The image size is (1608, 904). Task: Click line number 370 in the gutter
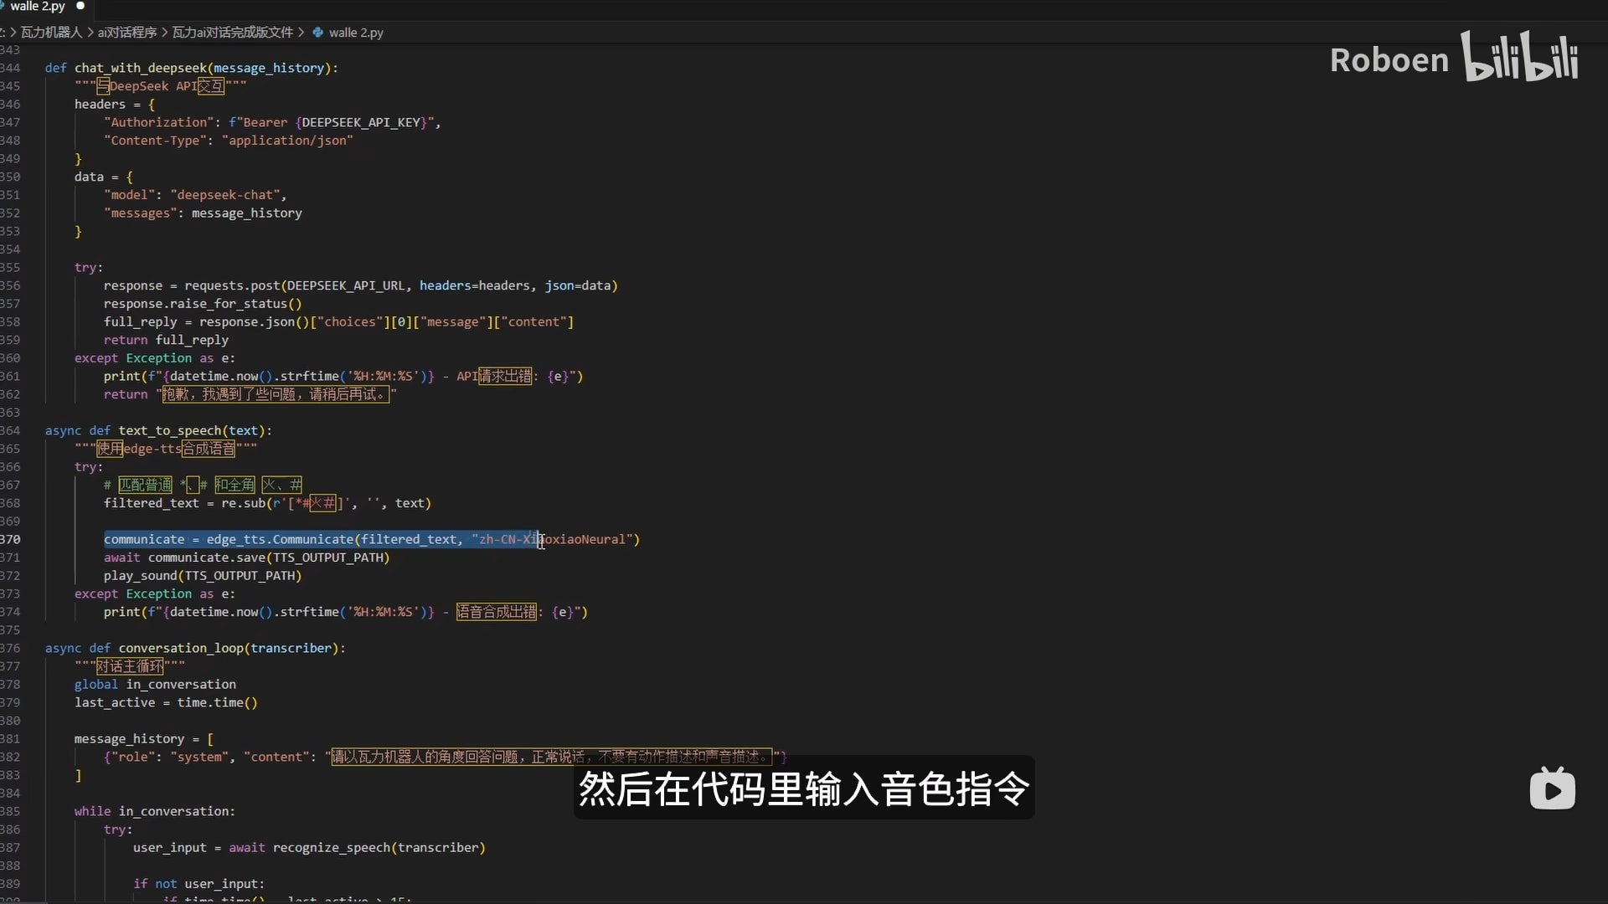[x=10, y=540]
